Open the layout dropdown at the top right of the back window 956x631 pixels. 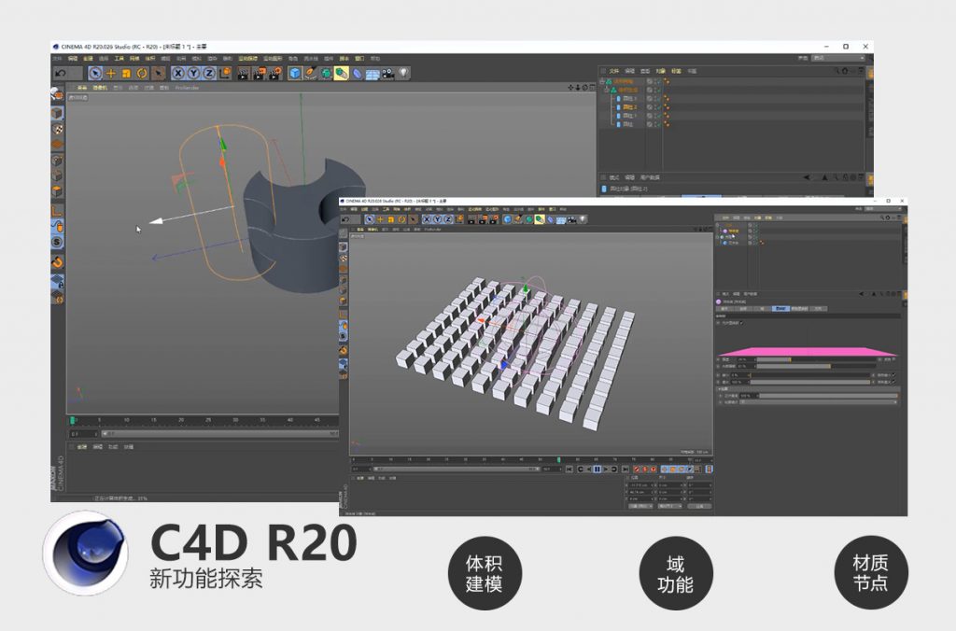tap(839, 58)
